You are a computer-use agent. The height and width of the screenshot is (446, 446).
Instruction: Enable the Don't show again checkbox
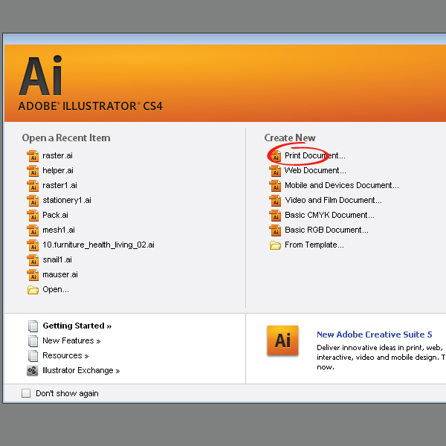click(26, 393)
